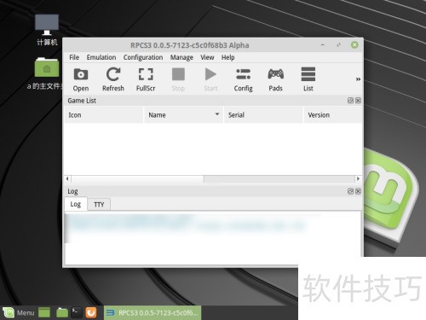
Task: Select the Log tab
Action: (x=76, y=204)
